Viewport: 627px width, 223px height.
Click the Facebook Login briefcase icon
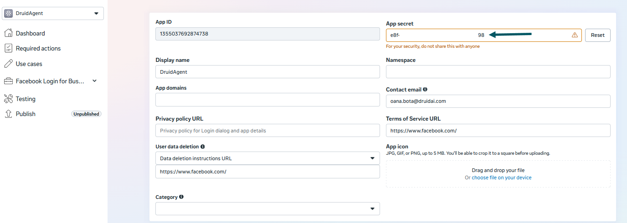[x=8, y=81]
